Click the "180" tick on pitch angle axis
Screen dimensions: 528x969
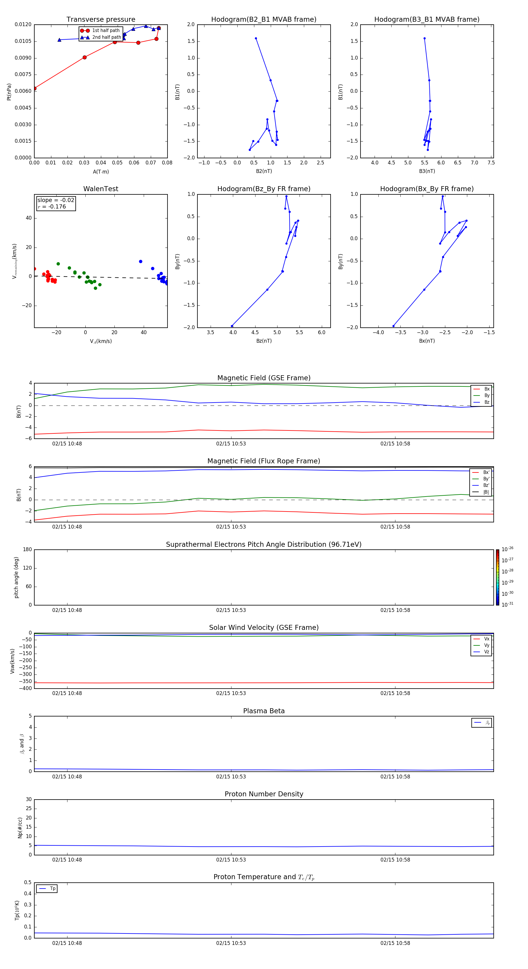coord(28,550)
